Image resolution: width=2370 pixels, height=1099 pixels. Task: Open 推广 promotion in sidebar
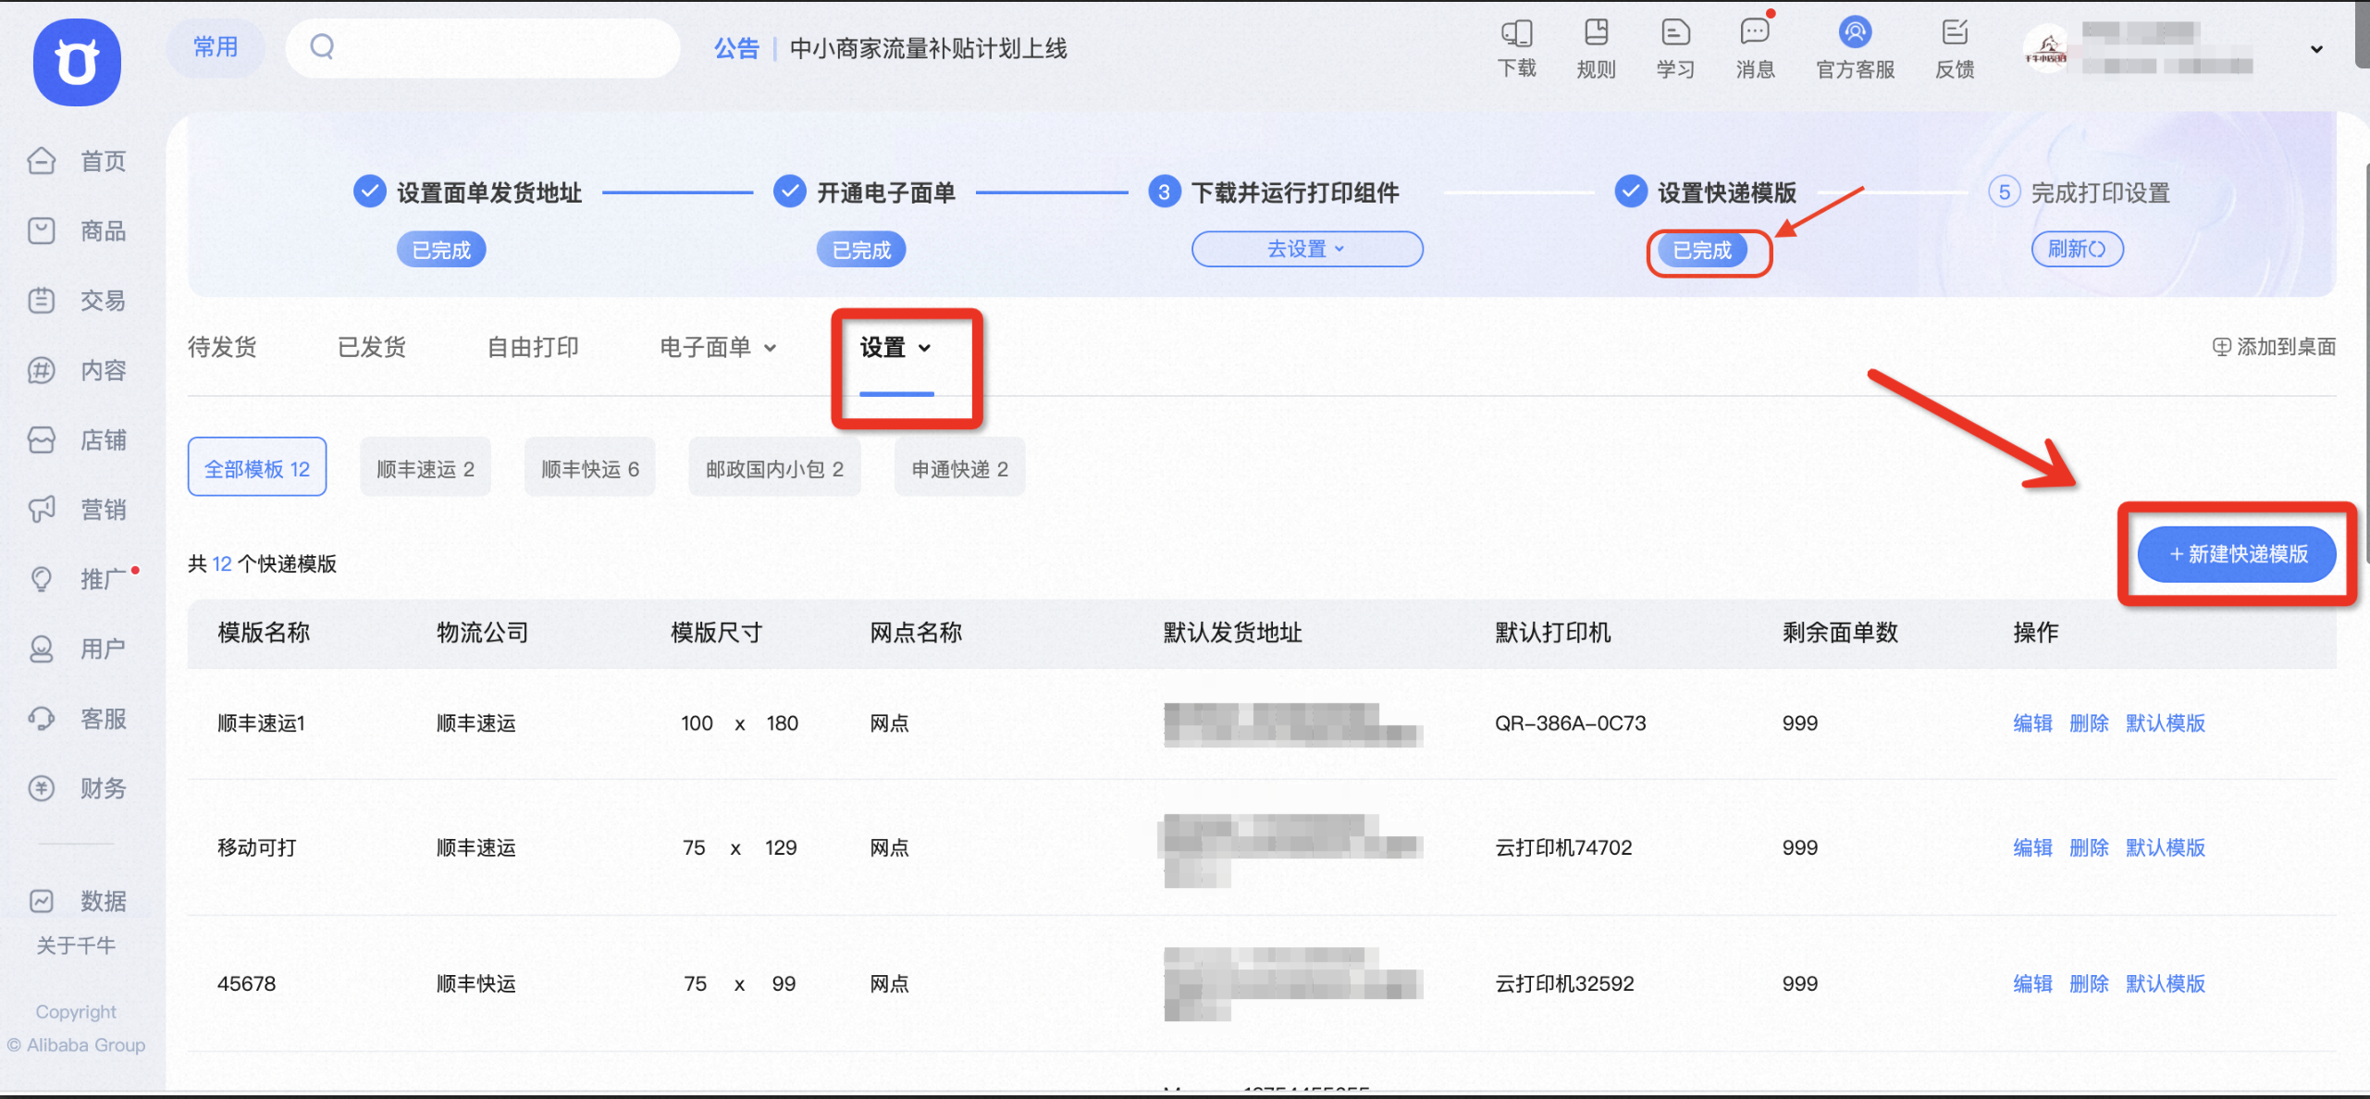[78, 579]
